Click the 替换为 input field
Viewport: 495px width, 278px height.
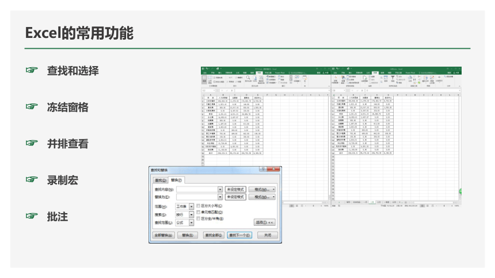pyautogui.click(x=197, y=197)
